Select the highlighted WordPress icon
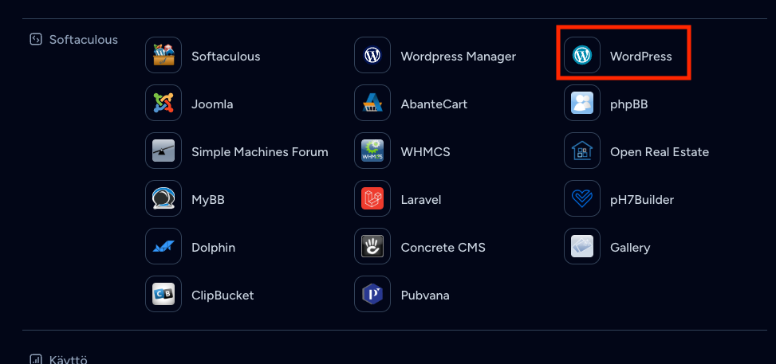The width and height of the screenshot is (776, 364). pyautogui.click(x=582, y=55)
